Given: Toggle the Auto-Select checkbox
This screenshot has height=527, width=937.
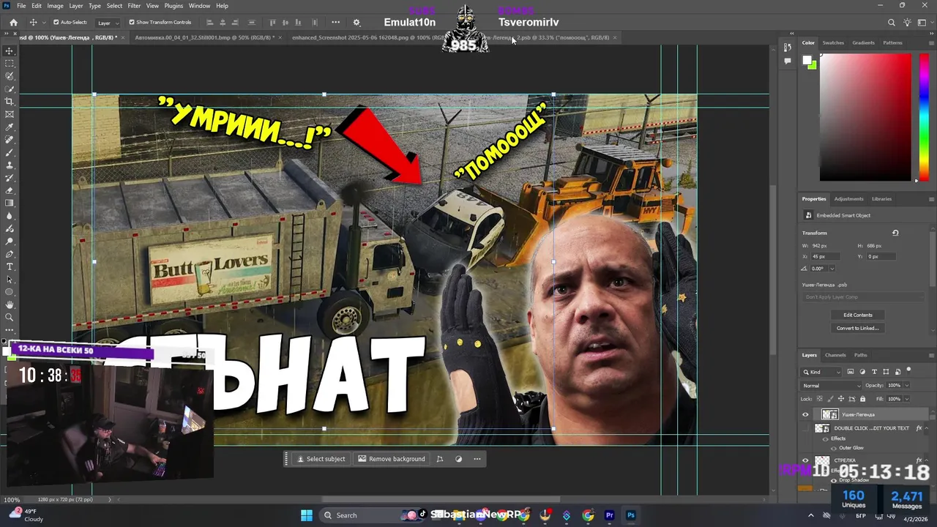Looking at the screenshot, I should click(56, 23).
